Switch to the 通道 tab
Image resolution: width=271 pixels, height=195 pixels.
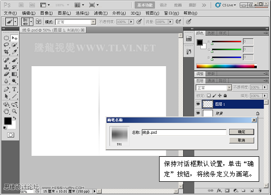click(211, 81)
